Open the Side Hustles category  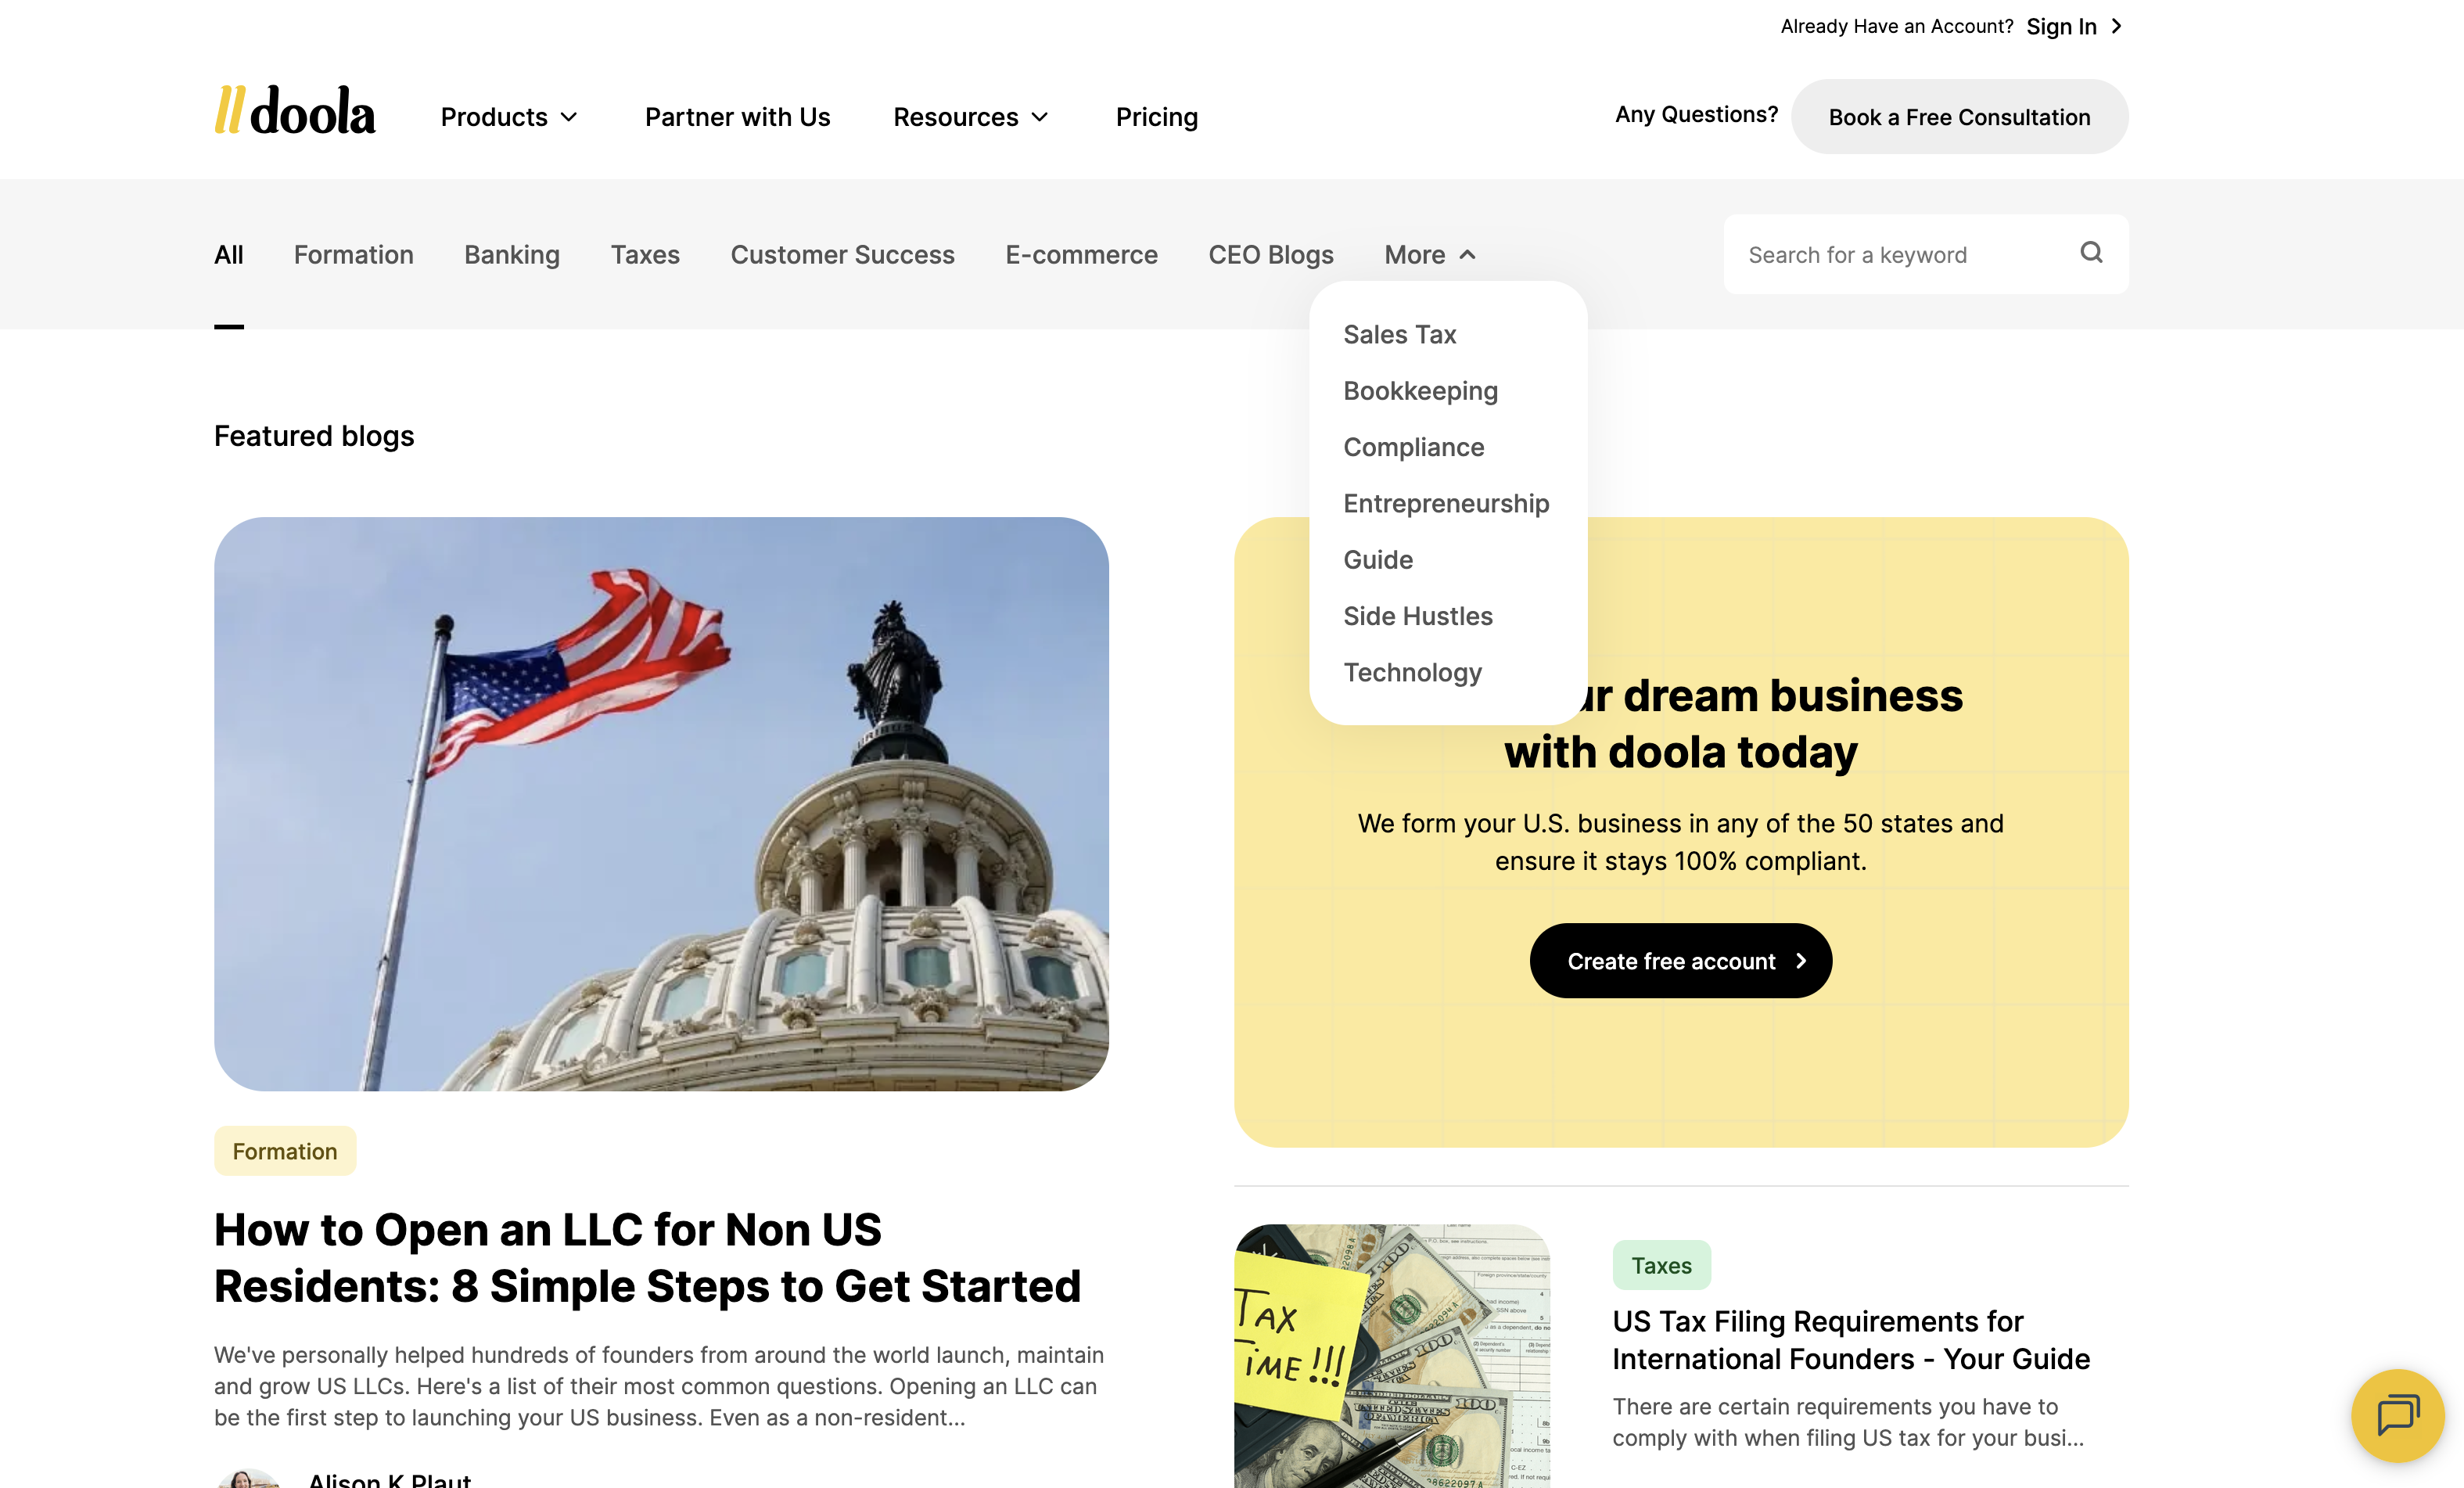point(1417,617)
